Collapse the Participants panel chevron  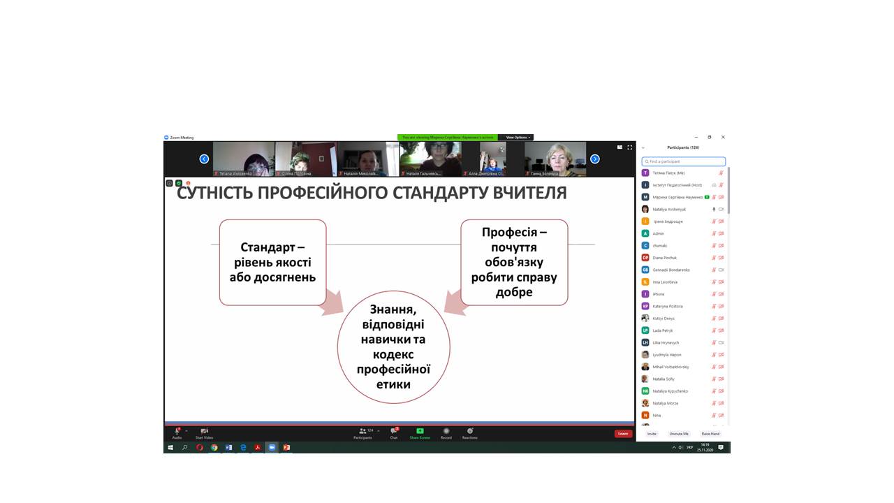[643, 148]
